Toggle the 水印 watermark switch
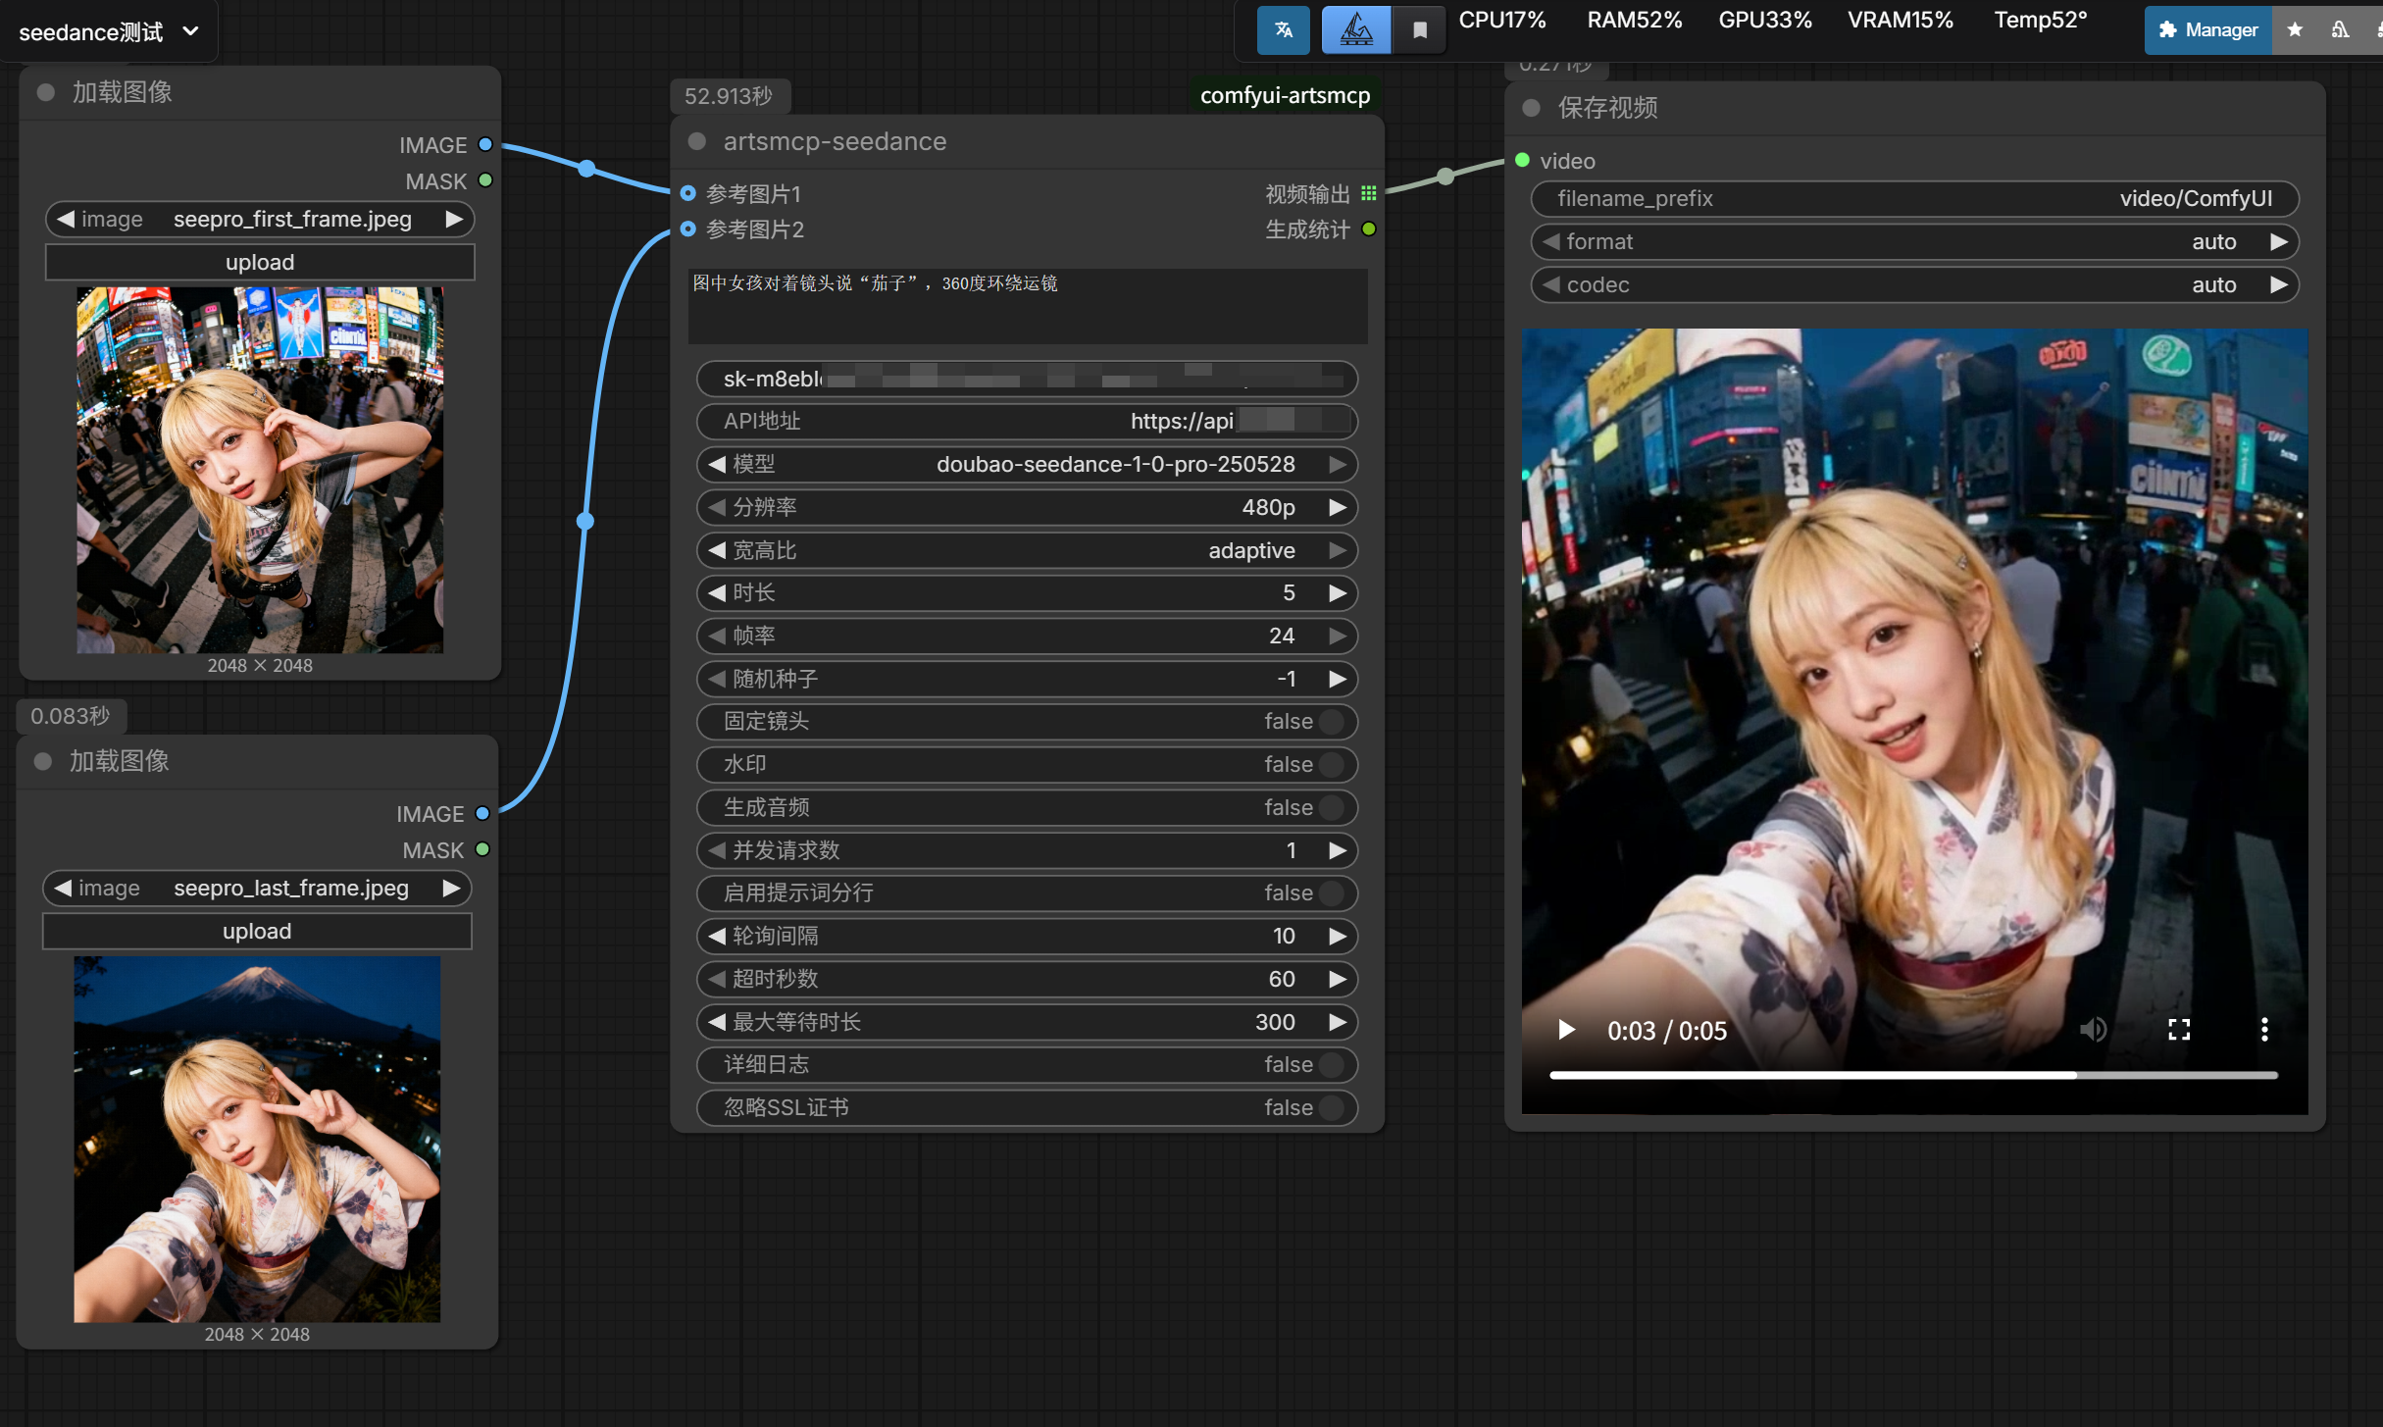This screenshot has height=1427, width=2383. pos(1331,765)
